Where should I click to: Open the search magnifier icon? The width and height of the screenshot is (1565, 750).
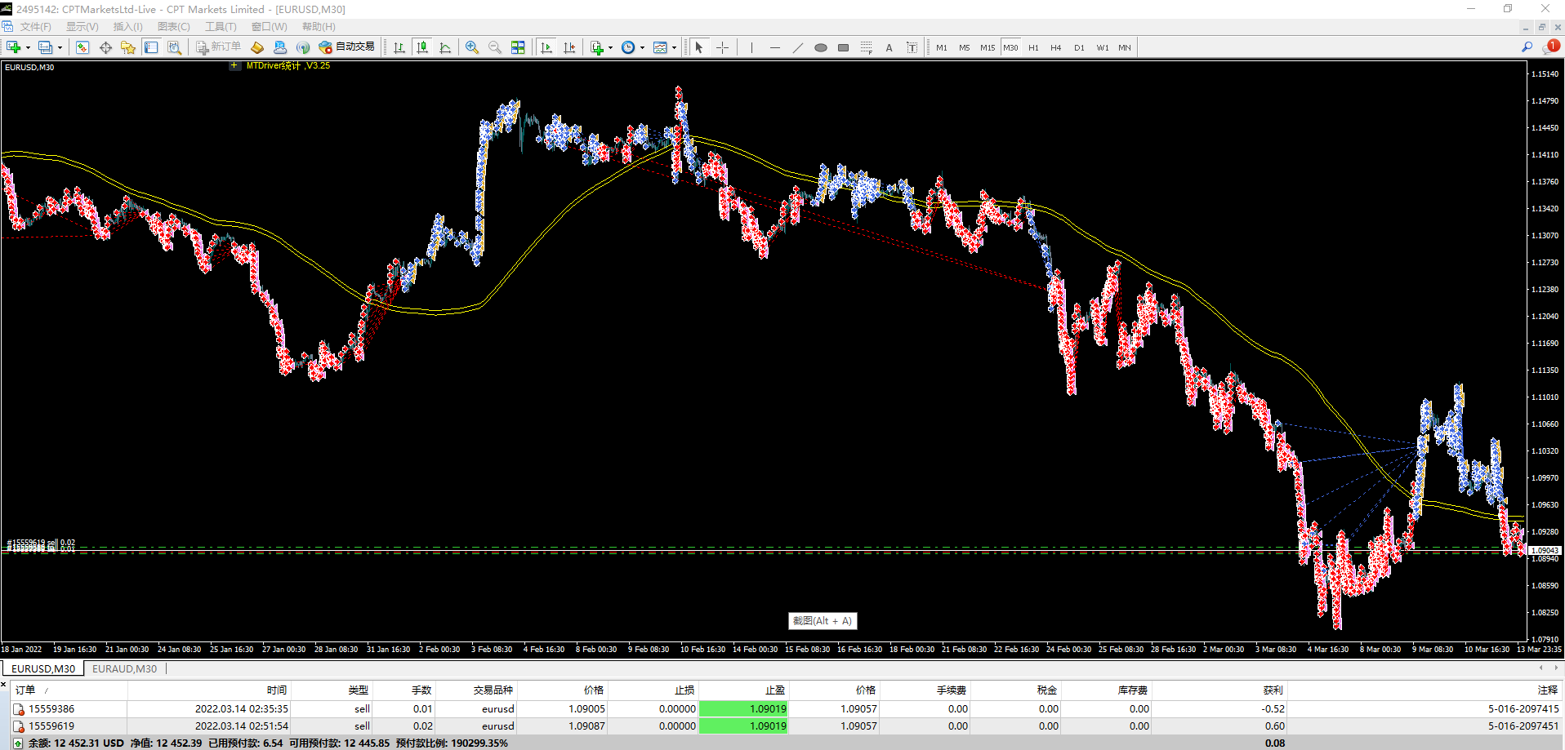1527,47
